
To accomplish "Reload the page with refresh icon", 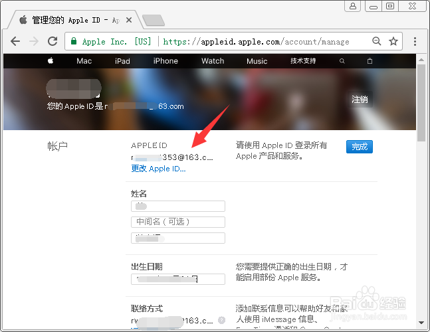I will coord(53,41).
